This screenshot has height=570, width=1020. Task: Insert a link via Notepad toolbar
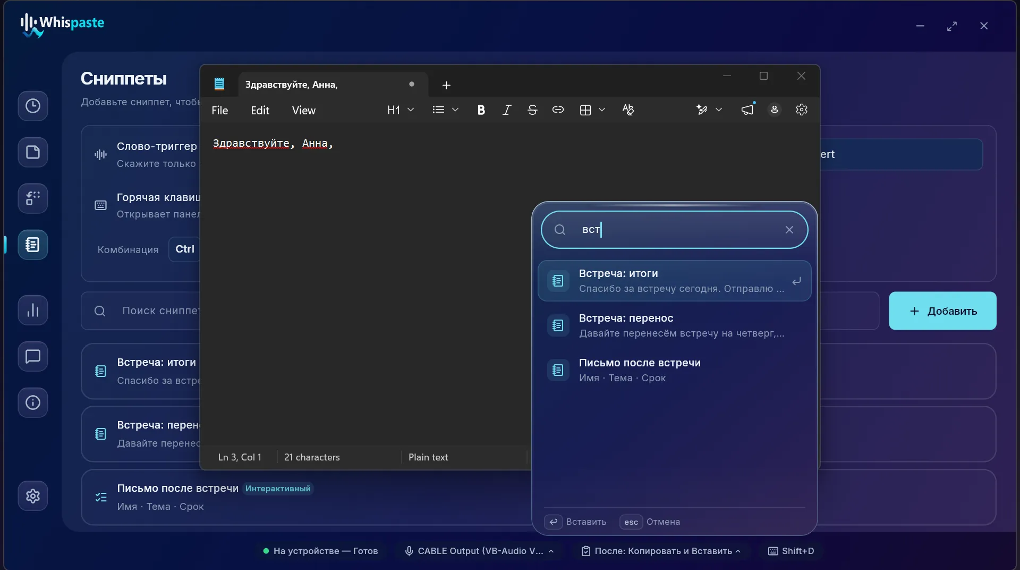(558, 110)
